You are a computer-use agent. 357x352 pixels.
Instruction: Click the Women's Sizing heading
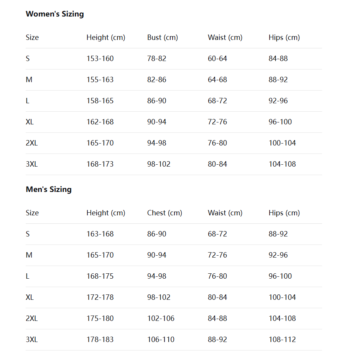tap(54, 14)
